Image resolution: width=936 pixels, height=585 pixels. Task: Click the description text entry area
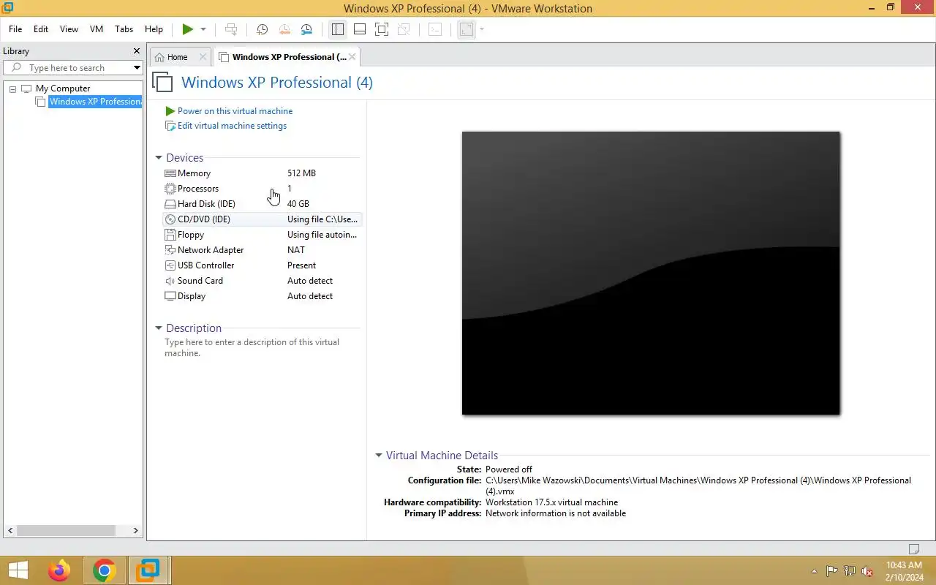[x=252, y=347]
